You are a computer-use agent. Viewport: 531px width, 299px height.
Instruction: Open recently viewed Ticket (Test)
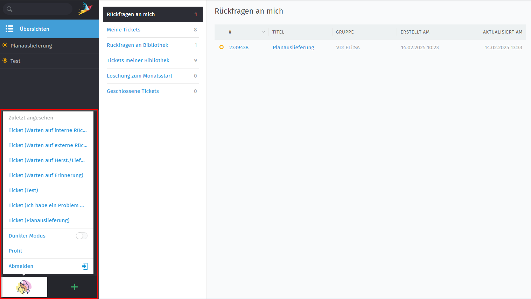pyautogui.click(x=23, y=190)
